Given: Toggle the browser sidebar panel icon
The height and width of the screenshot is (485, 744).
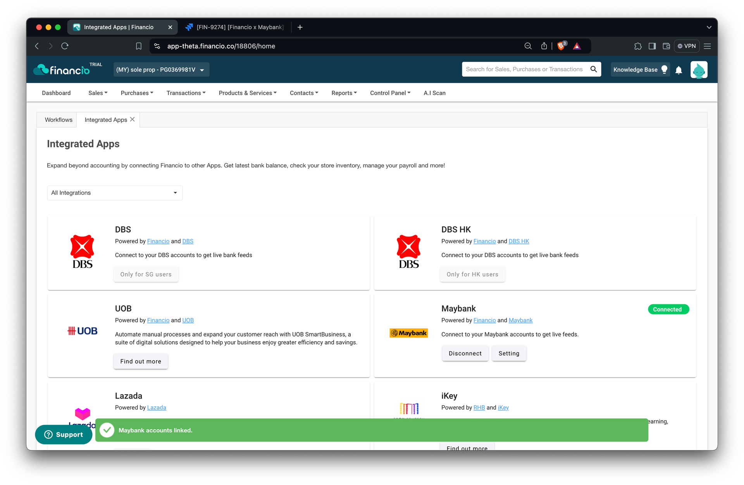Looking at the screenshot, I should pyautogui.click(x=652, y=46).
